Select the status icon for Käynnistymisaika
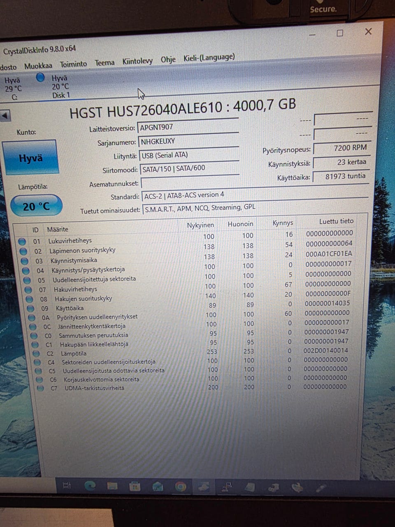 pos(24,261)
